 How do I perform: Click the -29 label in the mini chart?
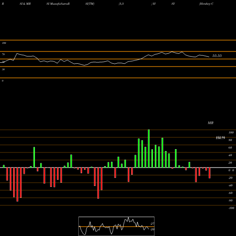pos(152,229)
